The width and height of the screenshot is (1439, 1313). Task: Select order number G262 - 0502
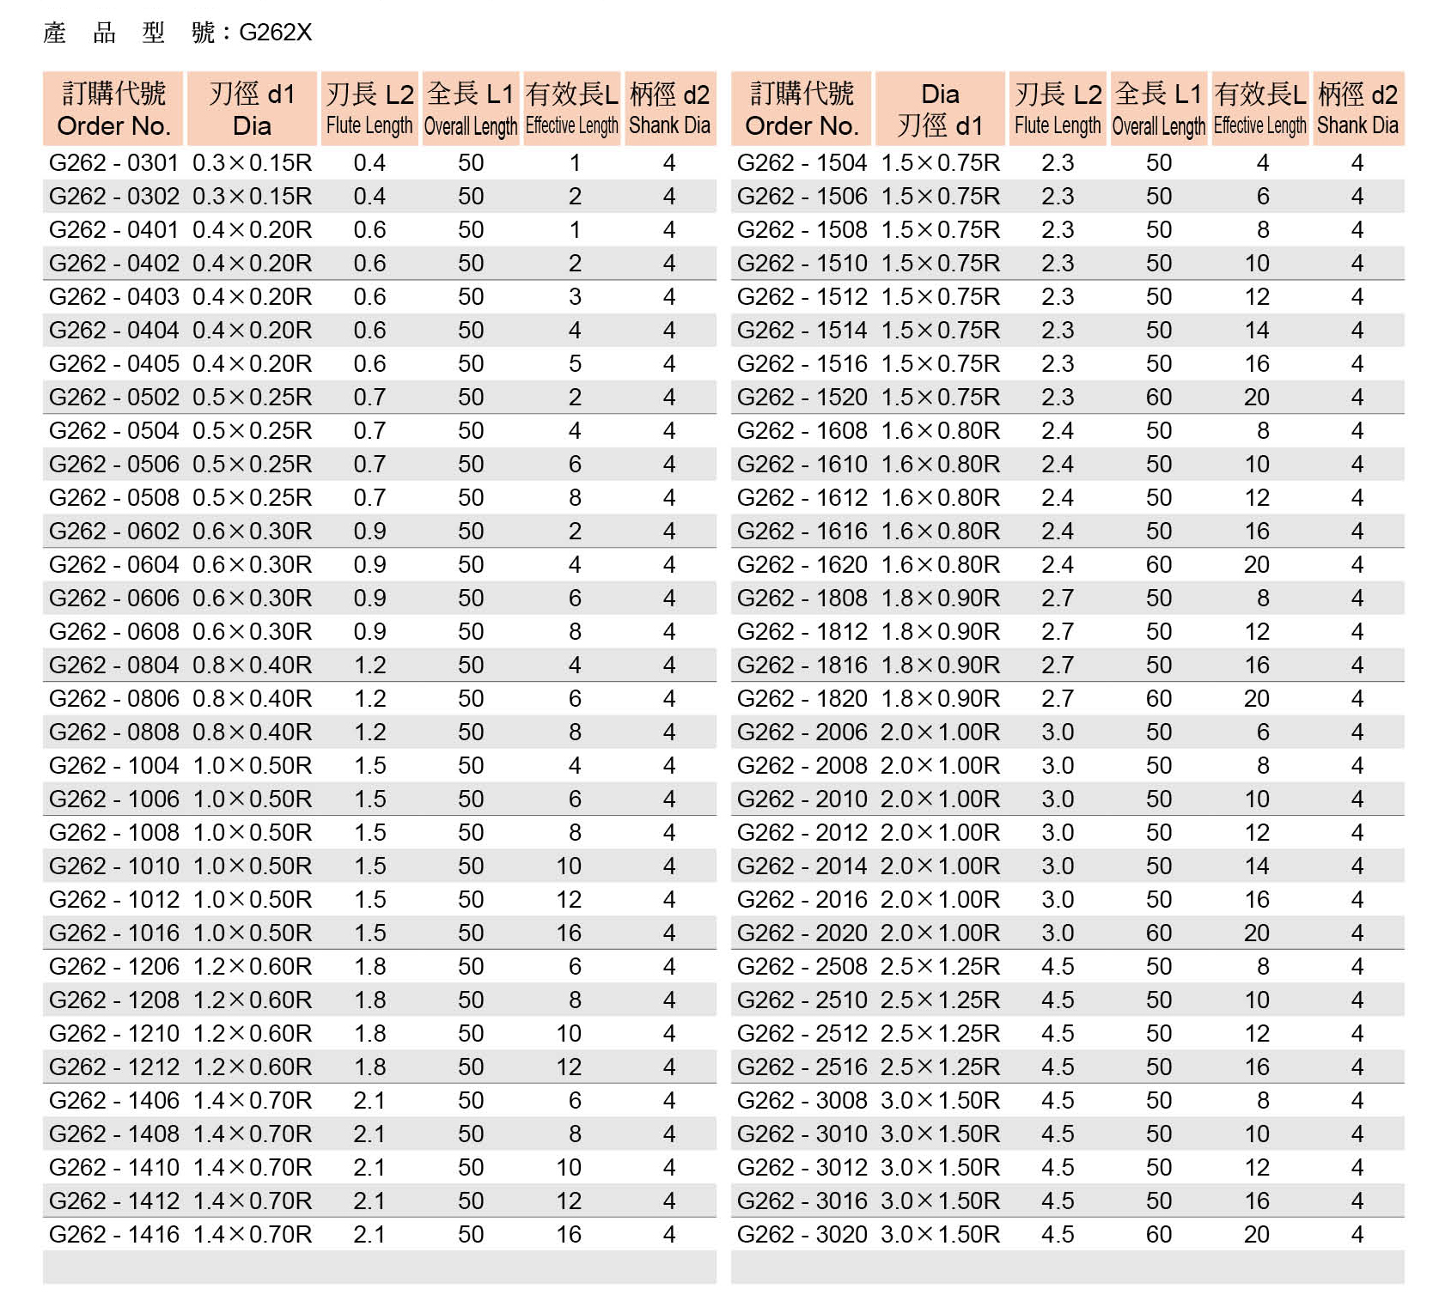coord(114,398)
